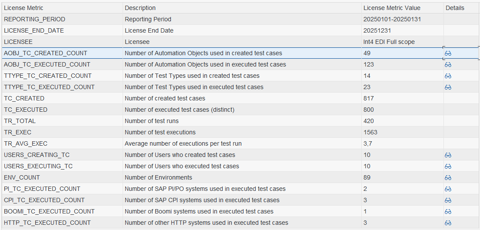Display details for BOOMI_TC_EXECUTED_COUNT

[x=448, y=212]
